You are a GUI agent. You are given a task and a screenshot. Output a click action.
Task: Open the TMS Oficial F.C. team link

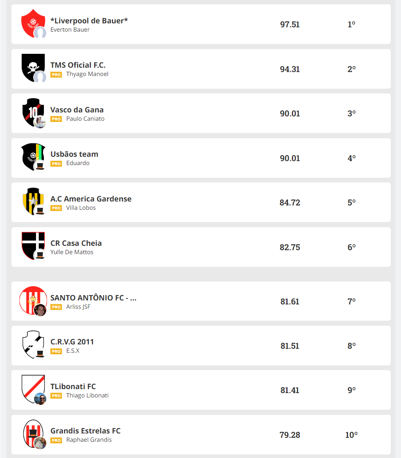pyautogui.click(x=78, y=65)
